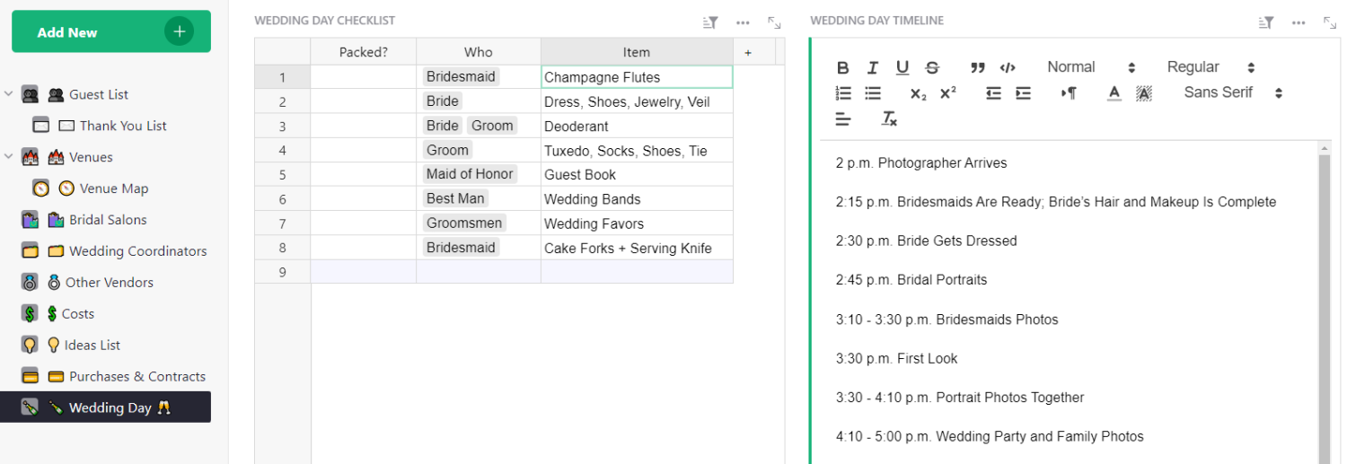This screenshot has width=1347, height=464.
Task: Open Other Vendors in the sidebar
Action: coord(110,283)
